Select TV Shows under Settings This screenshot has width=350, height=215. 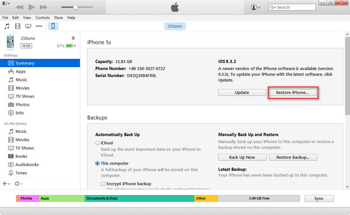40,96
